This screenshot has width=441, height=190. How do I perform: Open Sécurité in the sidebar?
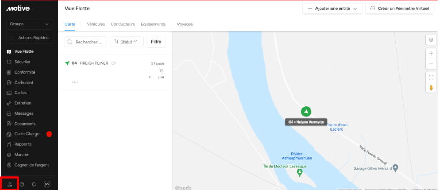pos(22,62)
